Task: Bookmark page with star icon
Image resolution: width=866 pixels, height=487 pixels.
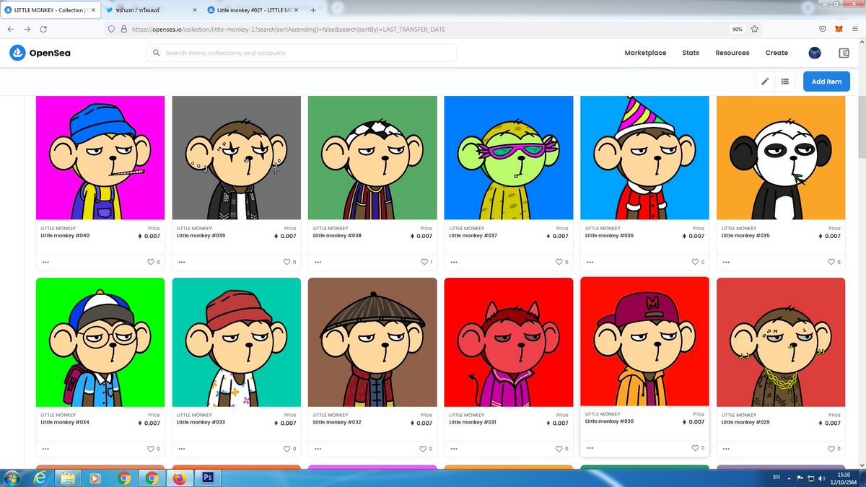Action: pyautogui.click(x=755, y=29)
